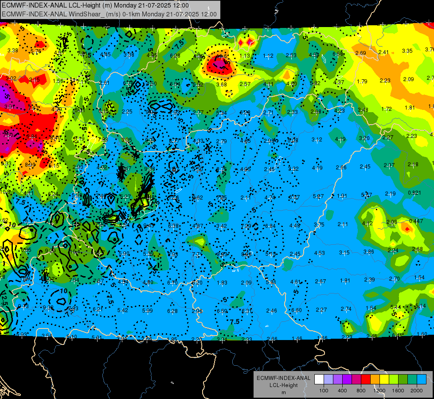434x399 pixels.
Task: Click the map value '1.56'
Action: [x=58, y=81]
